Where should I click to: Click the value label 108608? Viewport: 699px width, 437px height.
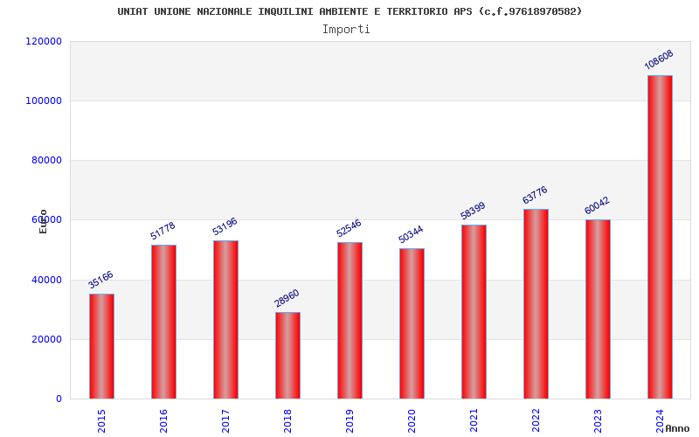tap(659, 59)
